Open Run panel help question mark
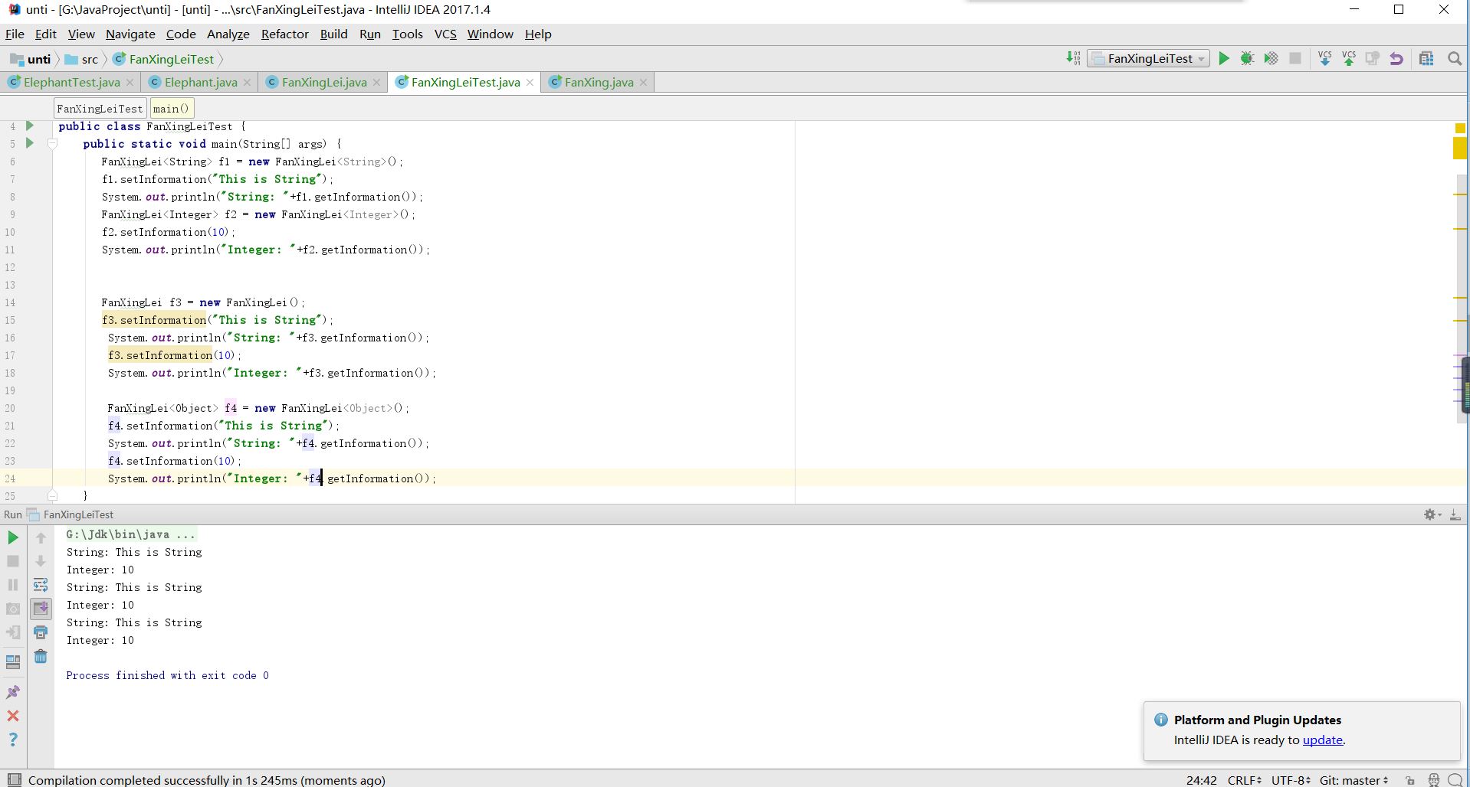This screenshot has width=1470, height=787. pyautogui.click(x=13, y=740)
